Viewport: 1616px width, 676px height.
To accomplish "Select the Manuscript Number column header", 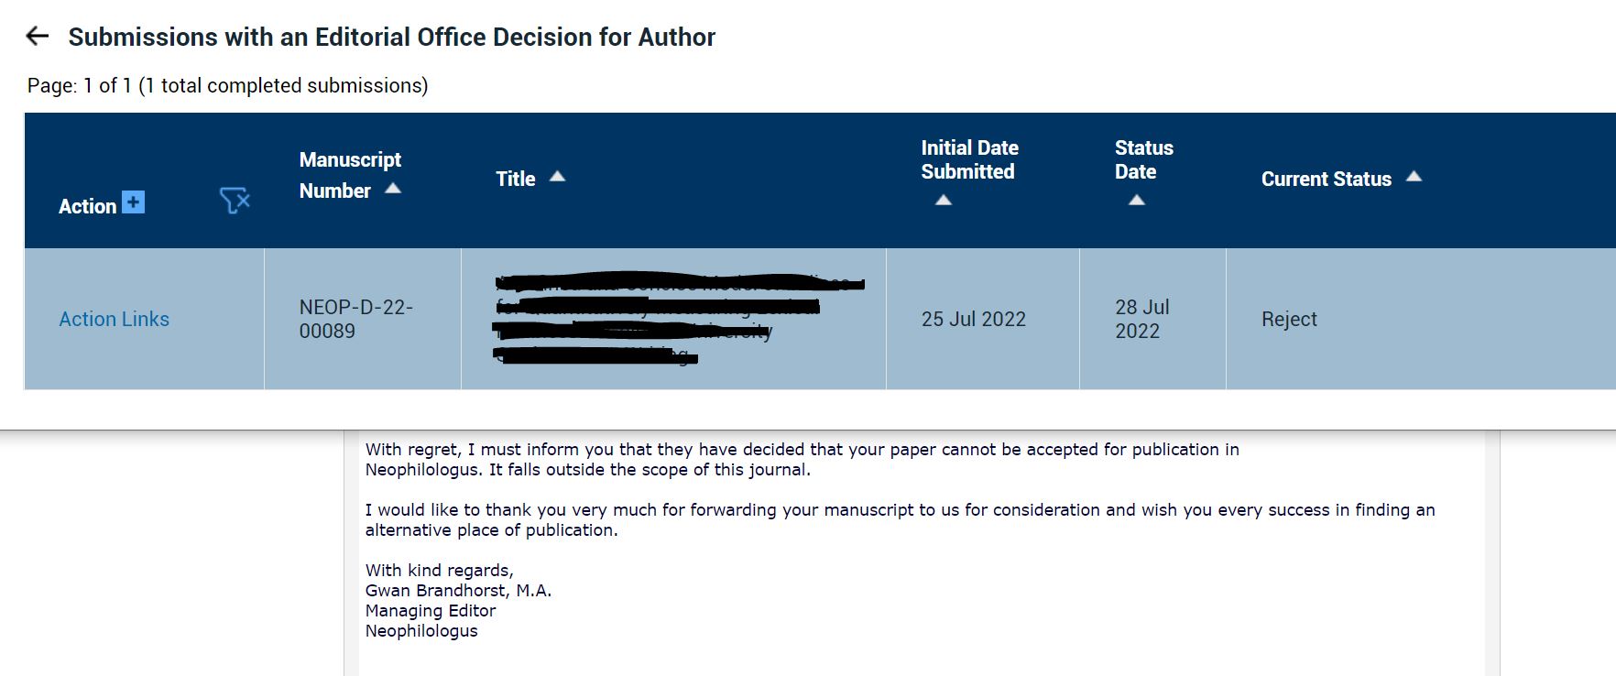I will click(x=350, y=175).
